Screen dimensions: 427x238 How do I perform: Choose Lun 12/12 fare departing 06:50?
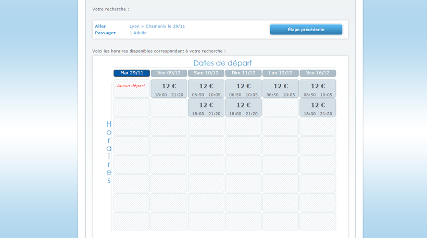click(281, 89)
